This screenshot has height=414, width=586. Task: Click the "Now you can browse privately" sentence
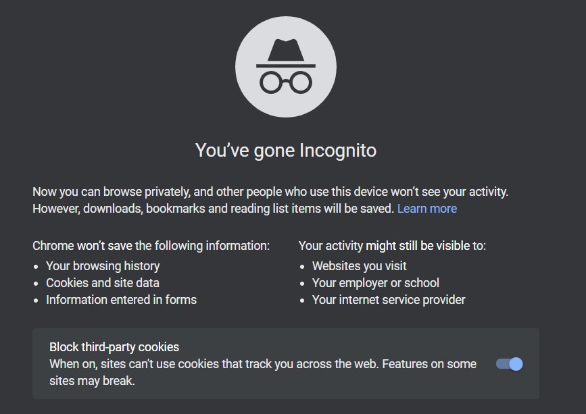pyautogui.click(x=270, y=192)
